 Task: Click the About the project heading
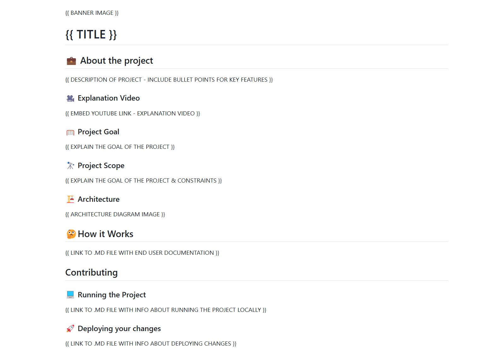click(116, 61)
